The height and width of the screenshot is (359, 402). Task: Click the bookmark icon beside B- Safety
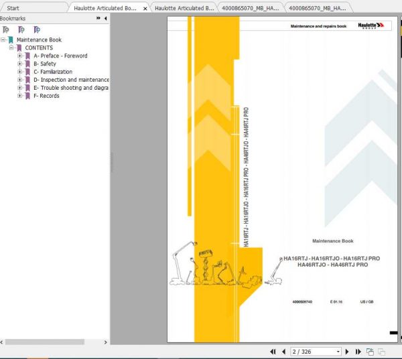click(27, 64)
